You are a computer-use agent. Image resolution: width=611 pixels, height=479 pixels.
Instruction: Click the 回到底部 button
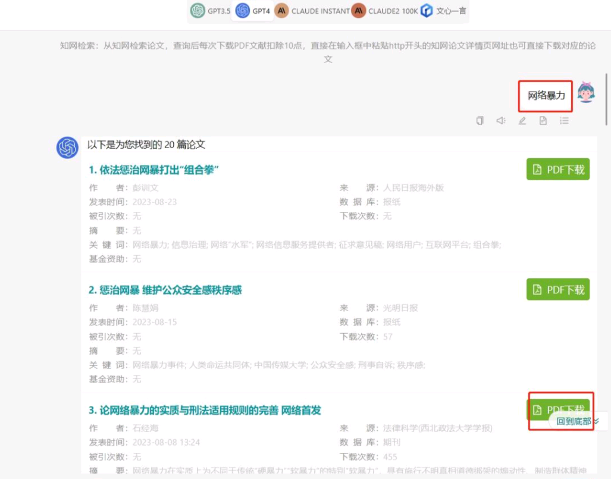577,421
